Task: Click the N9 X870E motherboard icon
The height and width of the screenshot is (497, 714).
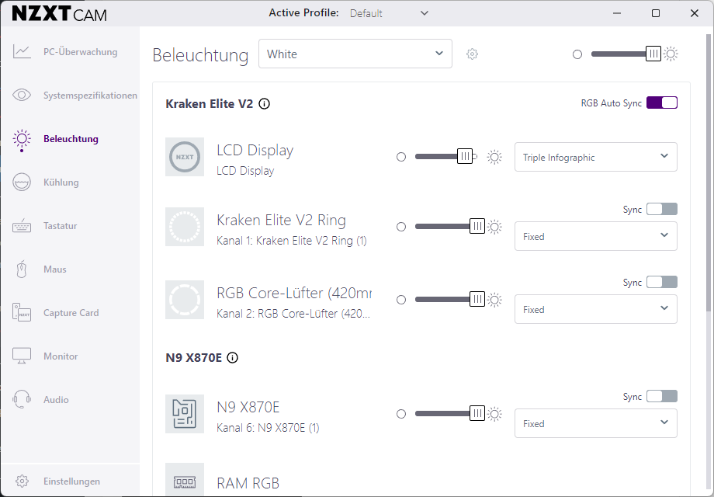Action: click(x=185, y=414)
